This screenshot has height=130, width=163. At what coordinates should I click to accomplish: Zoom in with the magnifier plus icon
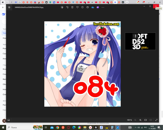[141, 120]
